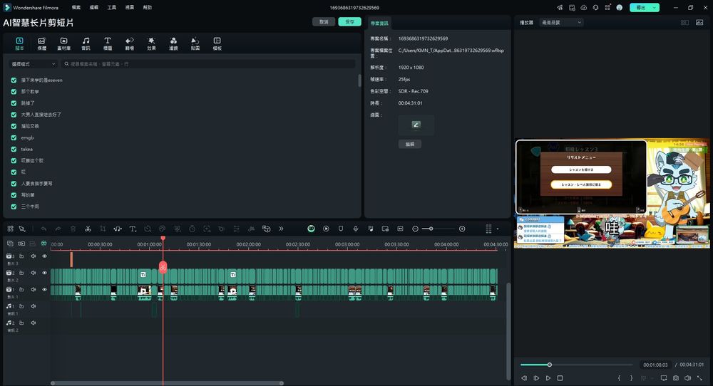The image size is (713, 386).
Task: Click the play triangle button in player controls
Action: (x=548, y=378)
